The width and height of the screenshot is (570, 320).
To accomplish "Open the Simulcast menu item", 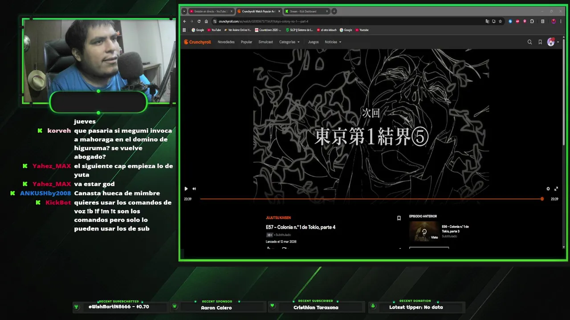I will tap(266, 42).
